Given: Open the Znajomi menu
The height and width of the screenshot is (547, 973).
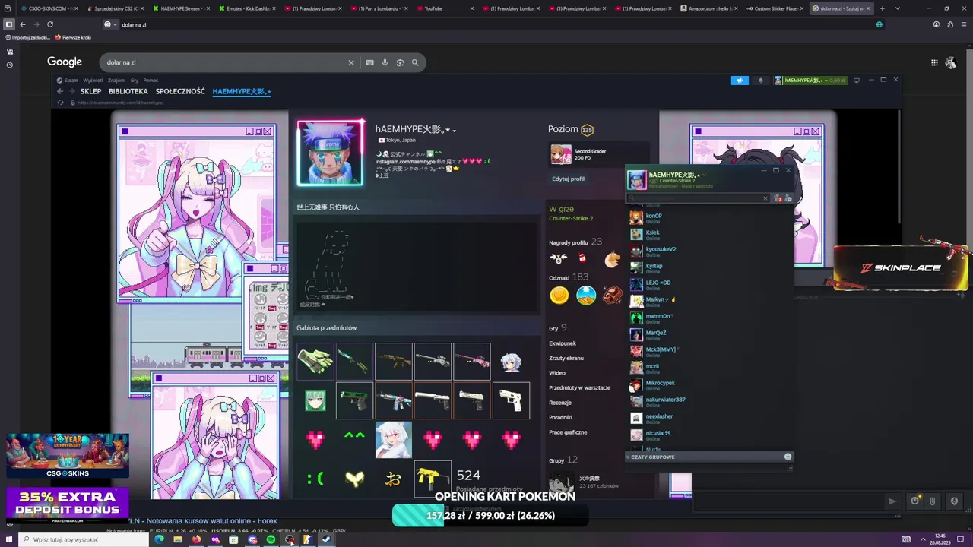Looking at the screenshot, I should (116, 80).
